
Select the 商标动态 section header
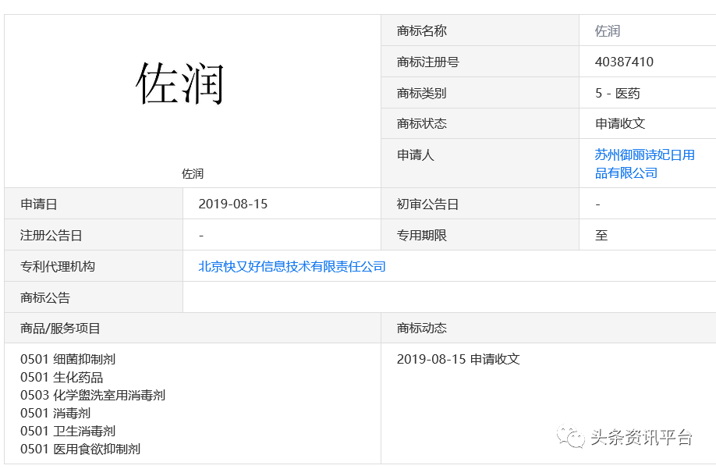click(422, 329)
